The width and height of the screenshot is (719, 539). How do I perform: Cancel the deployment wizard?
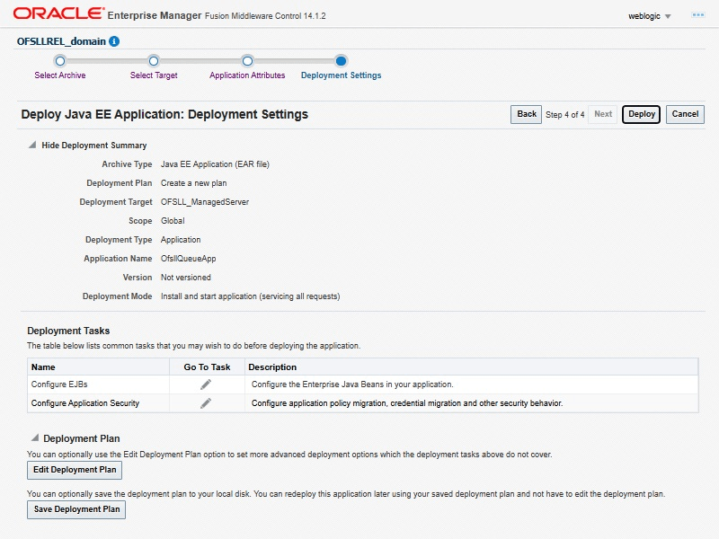tap(685, 114)
